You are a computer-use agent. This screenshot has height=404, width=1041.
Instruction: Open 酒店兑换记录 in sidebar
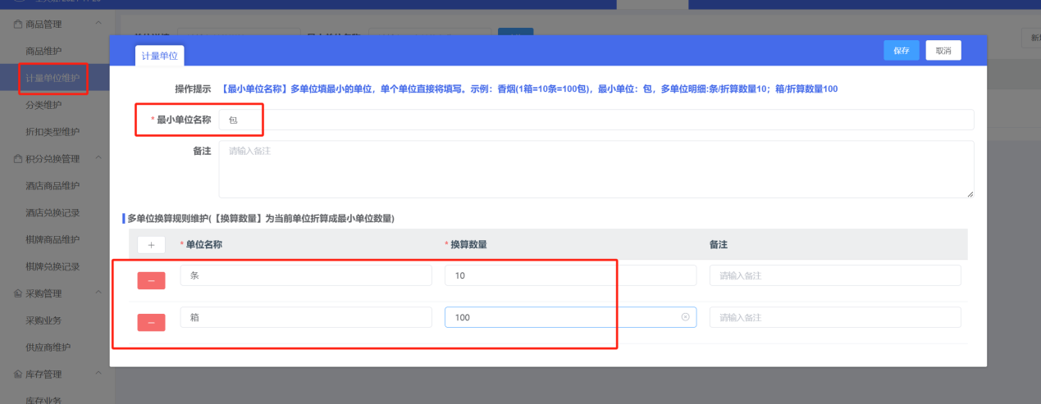[53, 212]
